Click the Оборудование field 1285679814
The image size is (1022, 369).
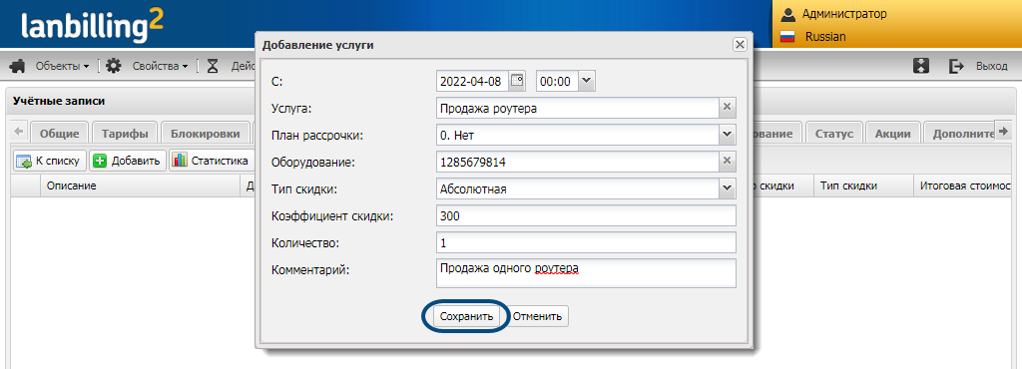tap(578, 162)
